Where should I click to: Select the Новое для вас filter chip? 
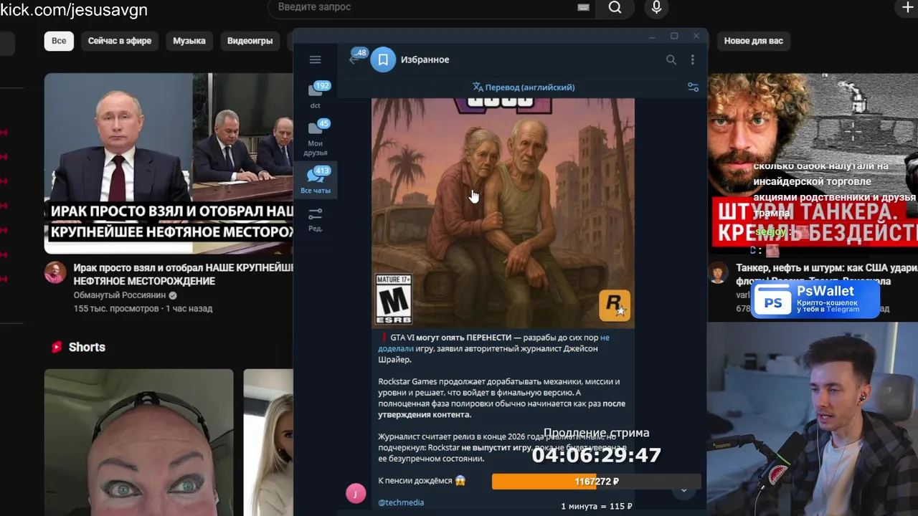(753, 41)
